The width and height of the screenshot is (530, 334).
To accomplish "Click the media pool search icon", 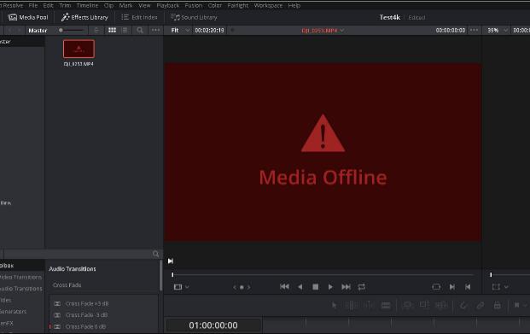I will (x=140, y=31).
